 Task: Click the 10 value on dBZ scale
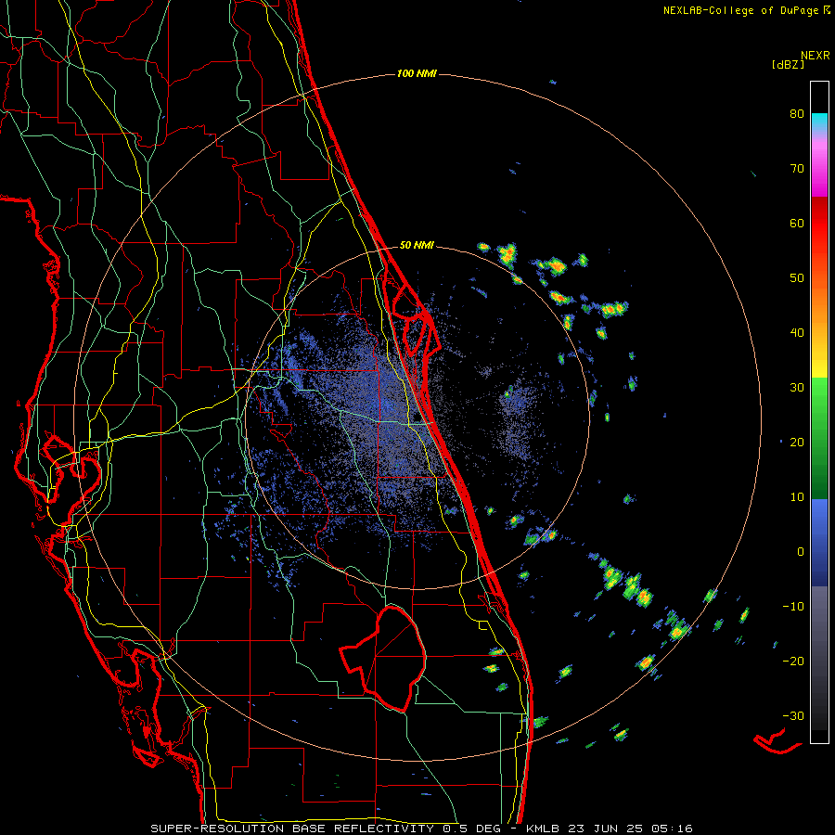tap(797, 497)
